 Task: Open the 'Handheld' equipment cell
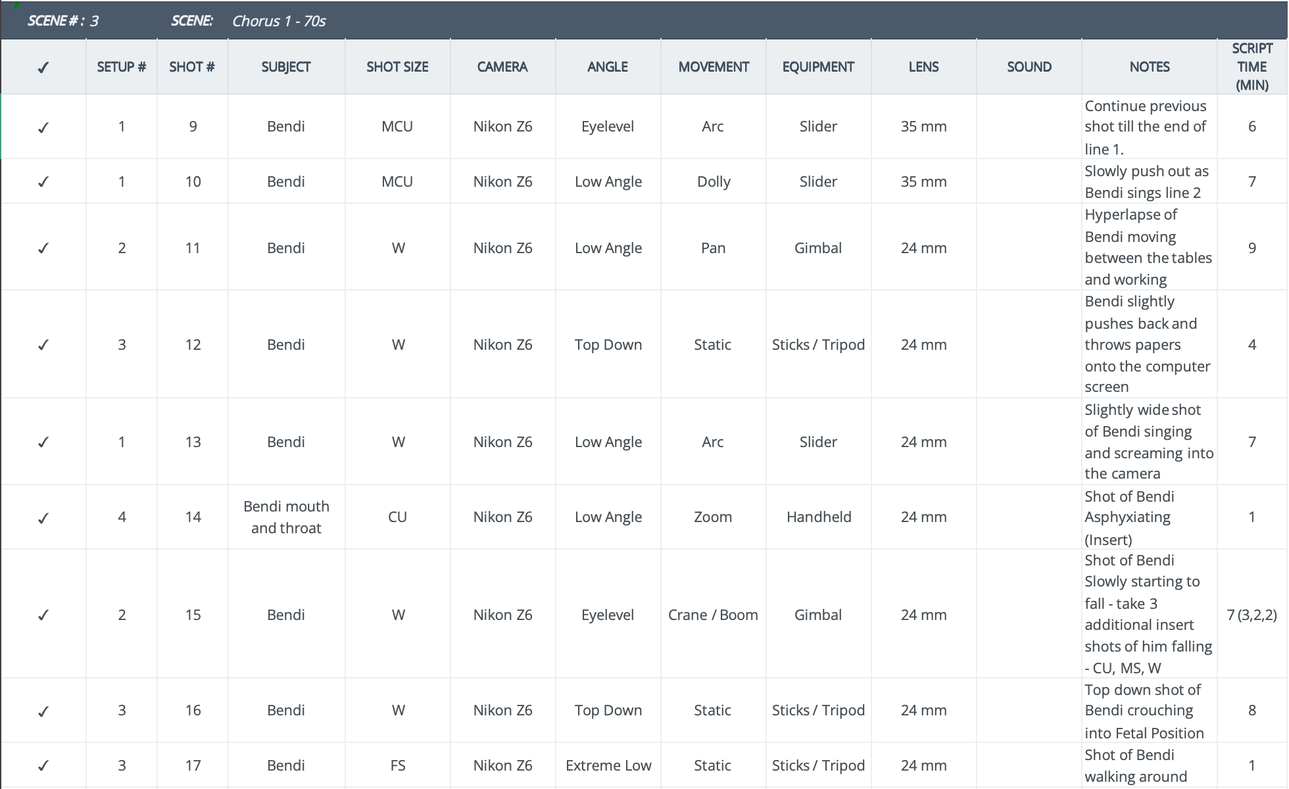click(x=819, y=517)
